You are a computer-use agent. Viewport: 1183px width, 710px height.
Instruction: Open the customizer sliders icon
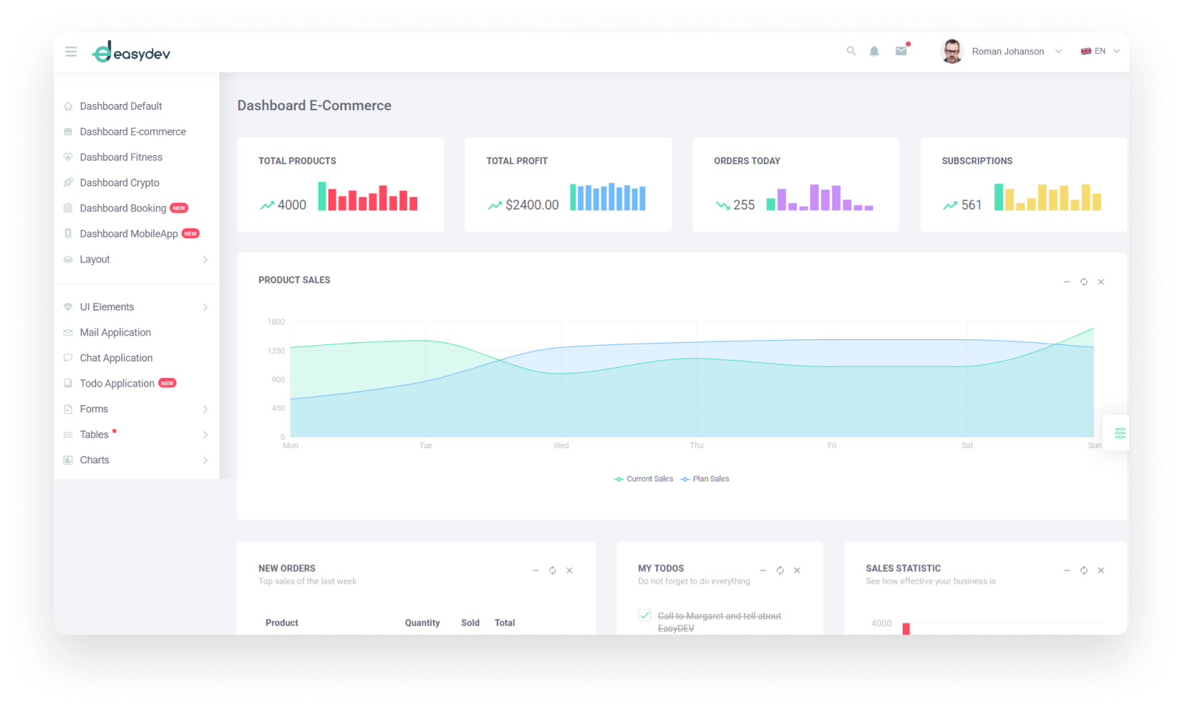coord(1120,433)
